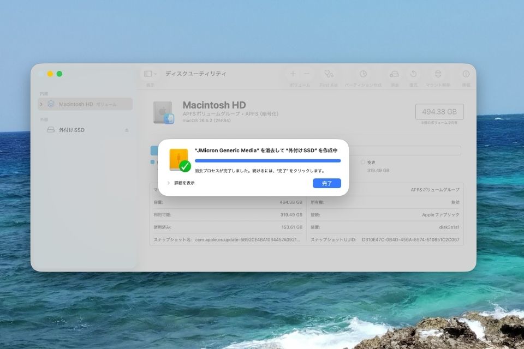The height and width of the screenshot is (349, 524).
Task: Open the sidebar 表示 view dropdown
Action: pos(150,74)
